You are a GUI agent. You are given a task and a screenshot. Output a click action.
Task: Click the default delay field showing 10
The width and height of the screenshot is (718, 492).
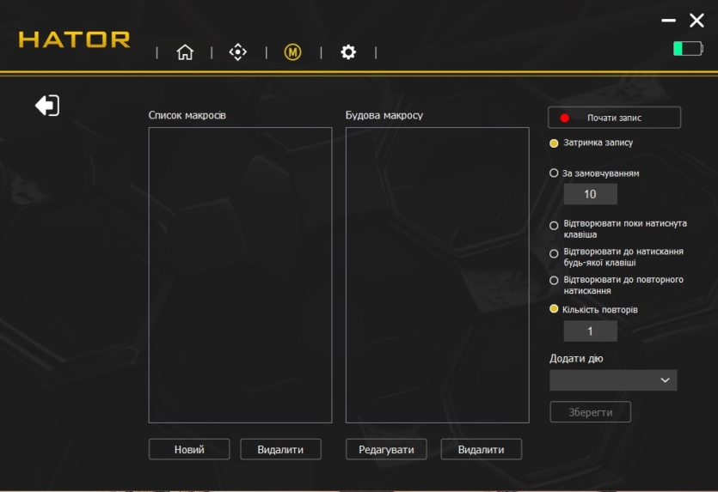point(590,194)
